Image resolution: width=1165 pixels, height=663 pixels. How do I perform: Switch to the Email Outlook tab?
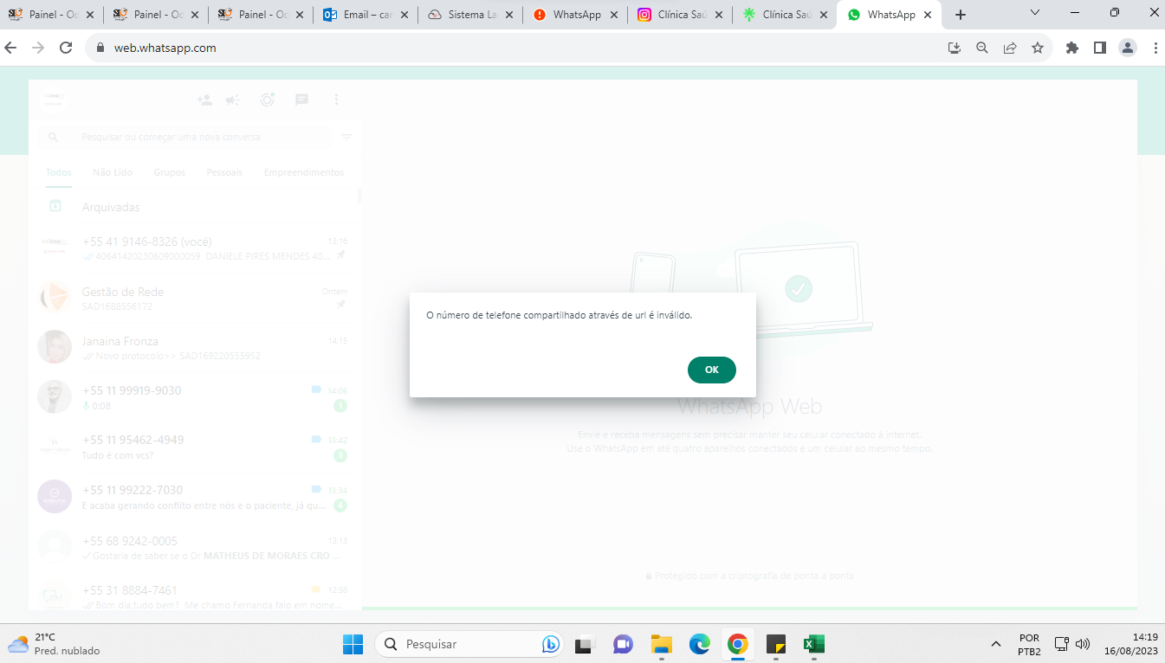[365, 15]
